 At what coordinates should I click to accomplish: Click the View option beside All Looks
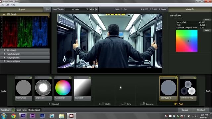pos(92,9)
